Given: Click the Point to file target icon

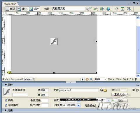Looking at the screenshot, I should tap(101, 90).
